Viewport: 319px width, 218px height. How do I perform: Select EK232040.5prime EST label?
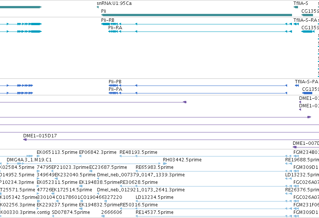pos(75,175)
